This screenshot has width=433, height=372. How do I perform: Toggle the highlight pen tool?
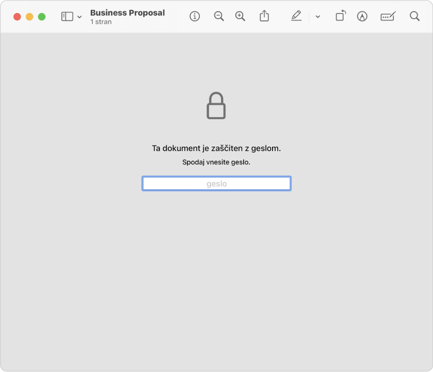click(x=296, y=16)
